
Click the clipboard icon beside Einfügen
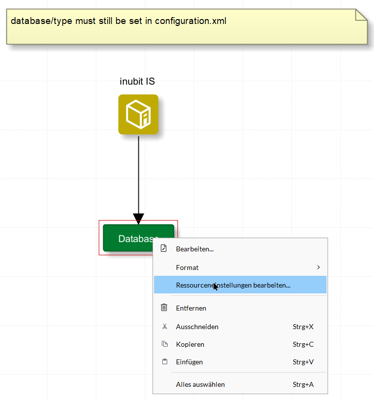(164, 362)
